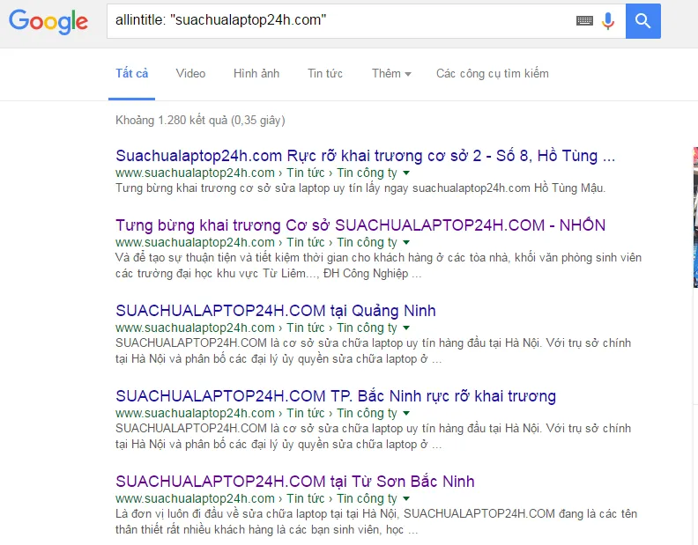The image size is (698, 545).
Task: Open result TP. Bắc Ninh rực rỡ khai trương
Action: [336, 396]
